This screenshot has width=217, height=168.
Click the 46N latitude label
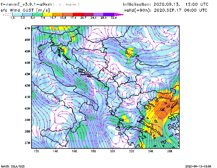pyautogui.click(x=27, y=40)
